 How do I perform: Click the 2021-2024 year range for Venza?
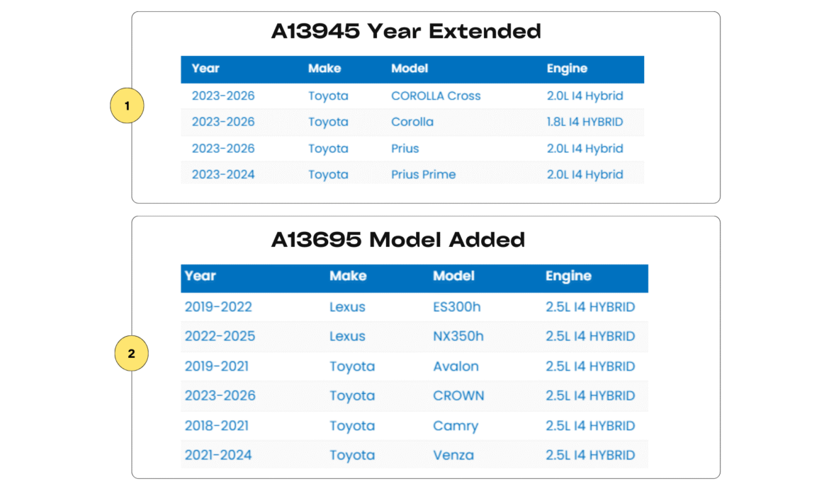coord(218,455)
